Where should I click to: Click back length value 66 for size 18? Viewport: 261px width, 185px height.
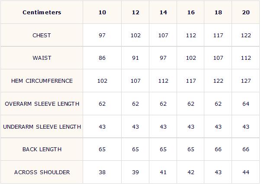click(218, 149)
